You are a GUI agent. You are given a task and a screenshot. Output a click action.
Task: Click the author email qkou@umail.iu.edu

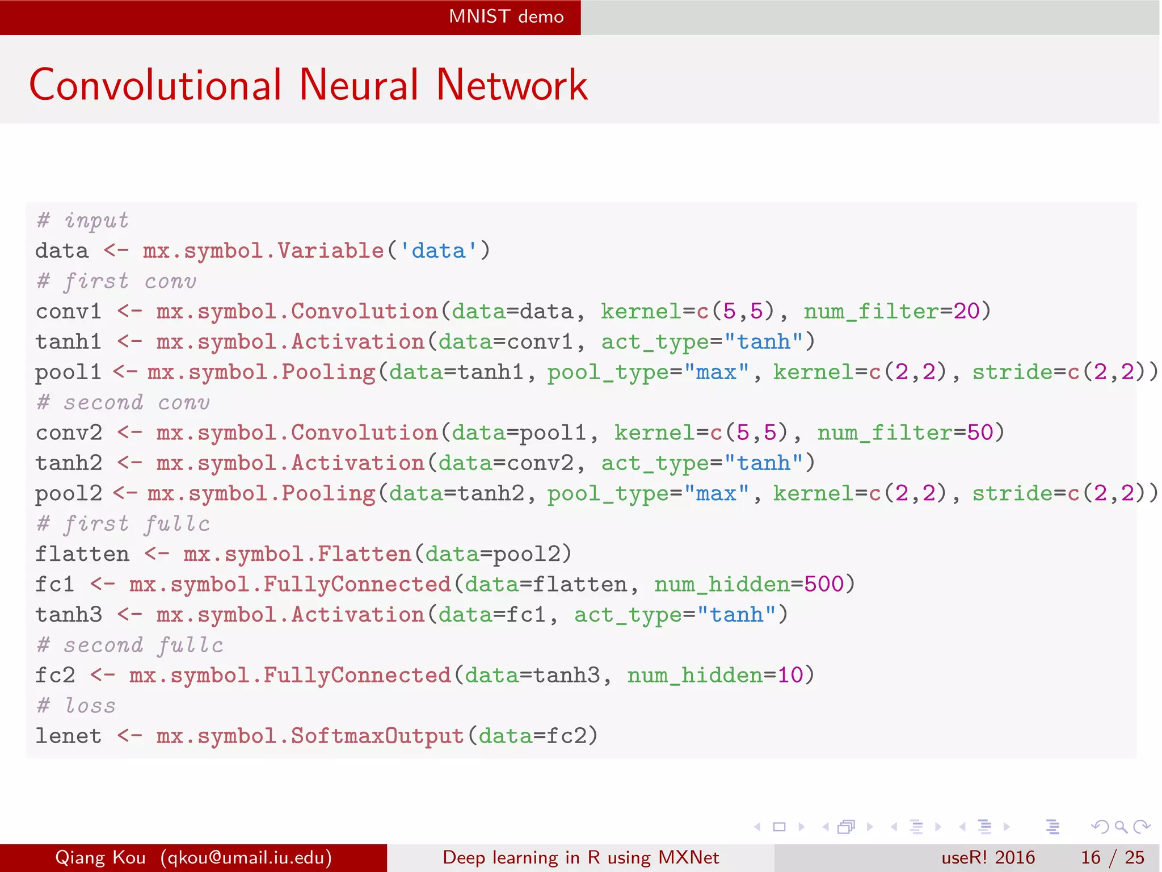pos(246,857)
